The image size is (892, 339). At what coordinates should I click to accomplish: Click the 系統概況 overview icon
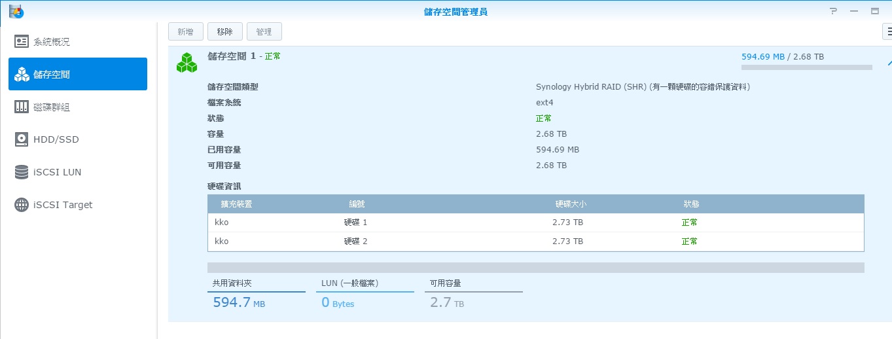point(22,42)
